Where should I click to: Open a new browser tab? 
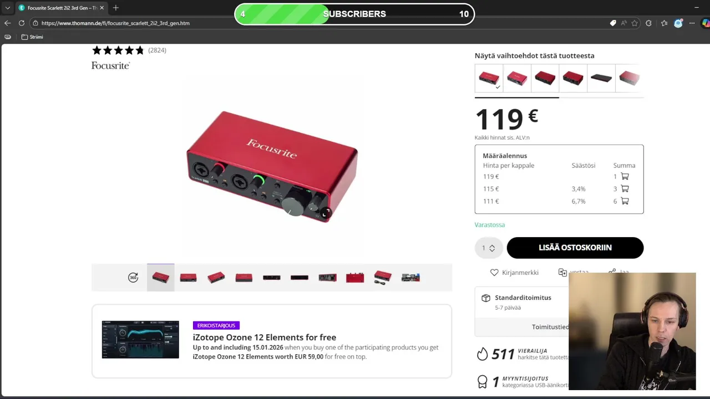[x=115, y=8]
